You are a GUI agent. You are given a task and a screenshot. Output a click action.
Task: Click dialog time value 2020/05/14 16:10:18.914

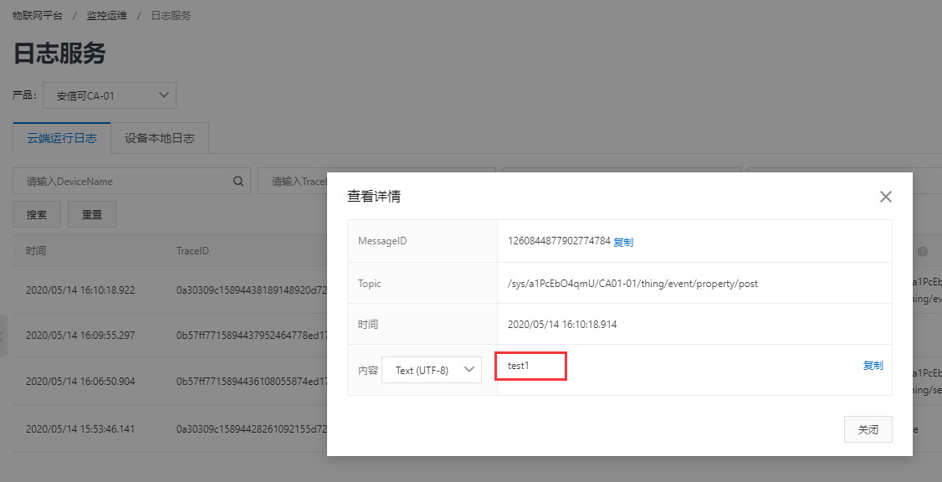click(x=562, y=325)
